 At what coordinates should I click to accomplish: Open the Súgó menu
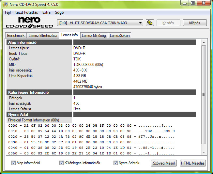coord(59,12)
